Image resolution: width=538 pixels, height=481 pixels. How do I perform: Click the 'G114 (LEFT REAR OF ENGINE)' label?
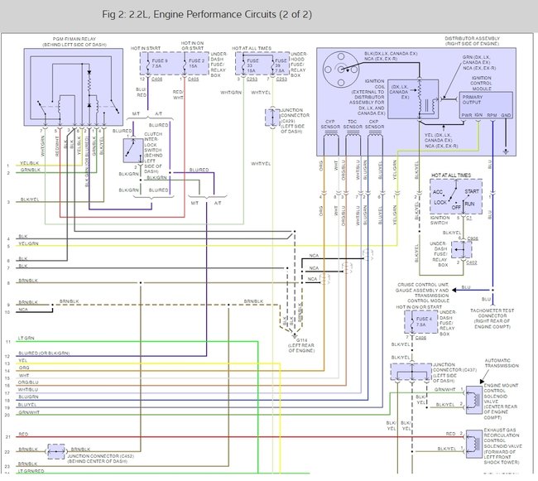(301, 345)
